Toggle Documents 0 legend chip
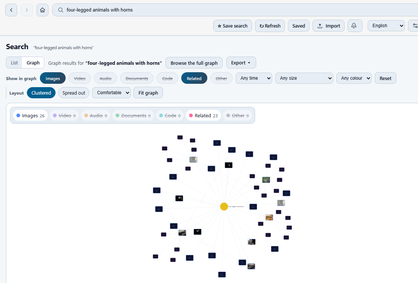The height and width of the screenshot is (283, 418). (x=133, y=115)
